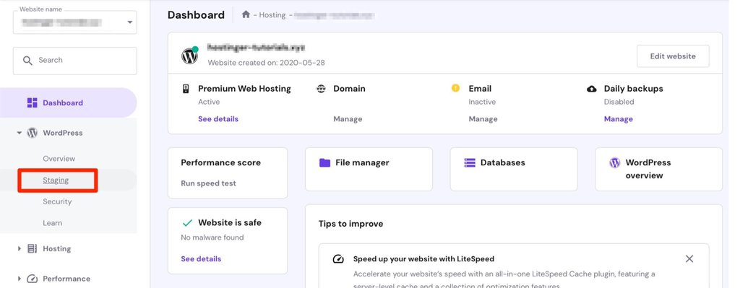The width and height of the screenshot is (740, 288).
Task: Click the search magnifier icon
Action: point(28,61)
